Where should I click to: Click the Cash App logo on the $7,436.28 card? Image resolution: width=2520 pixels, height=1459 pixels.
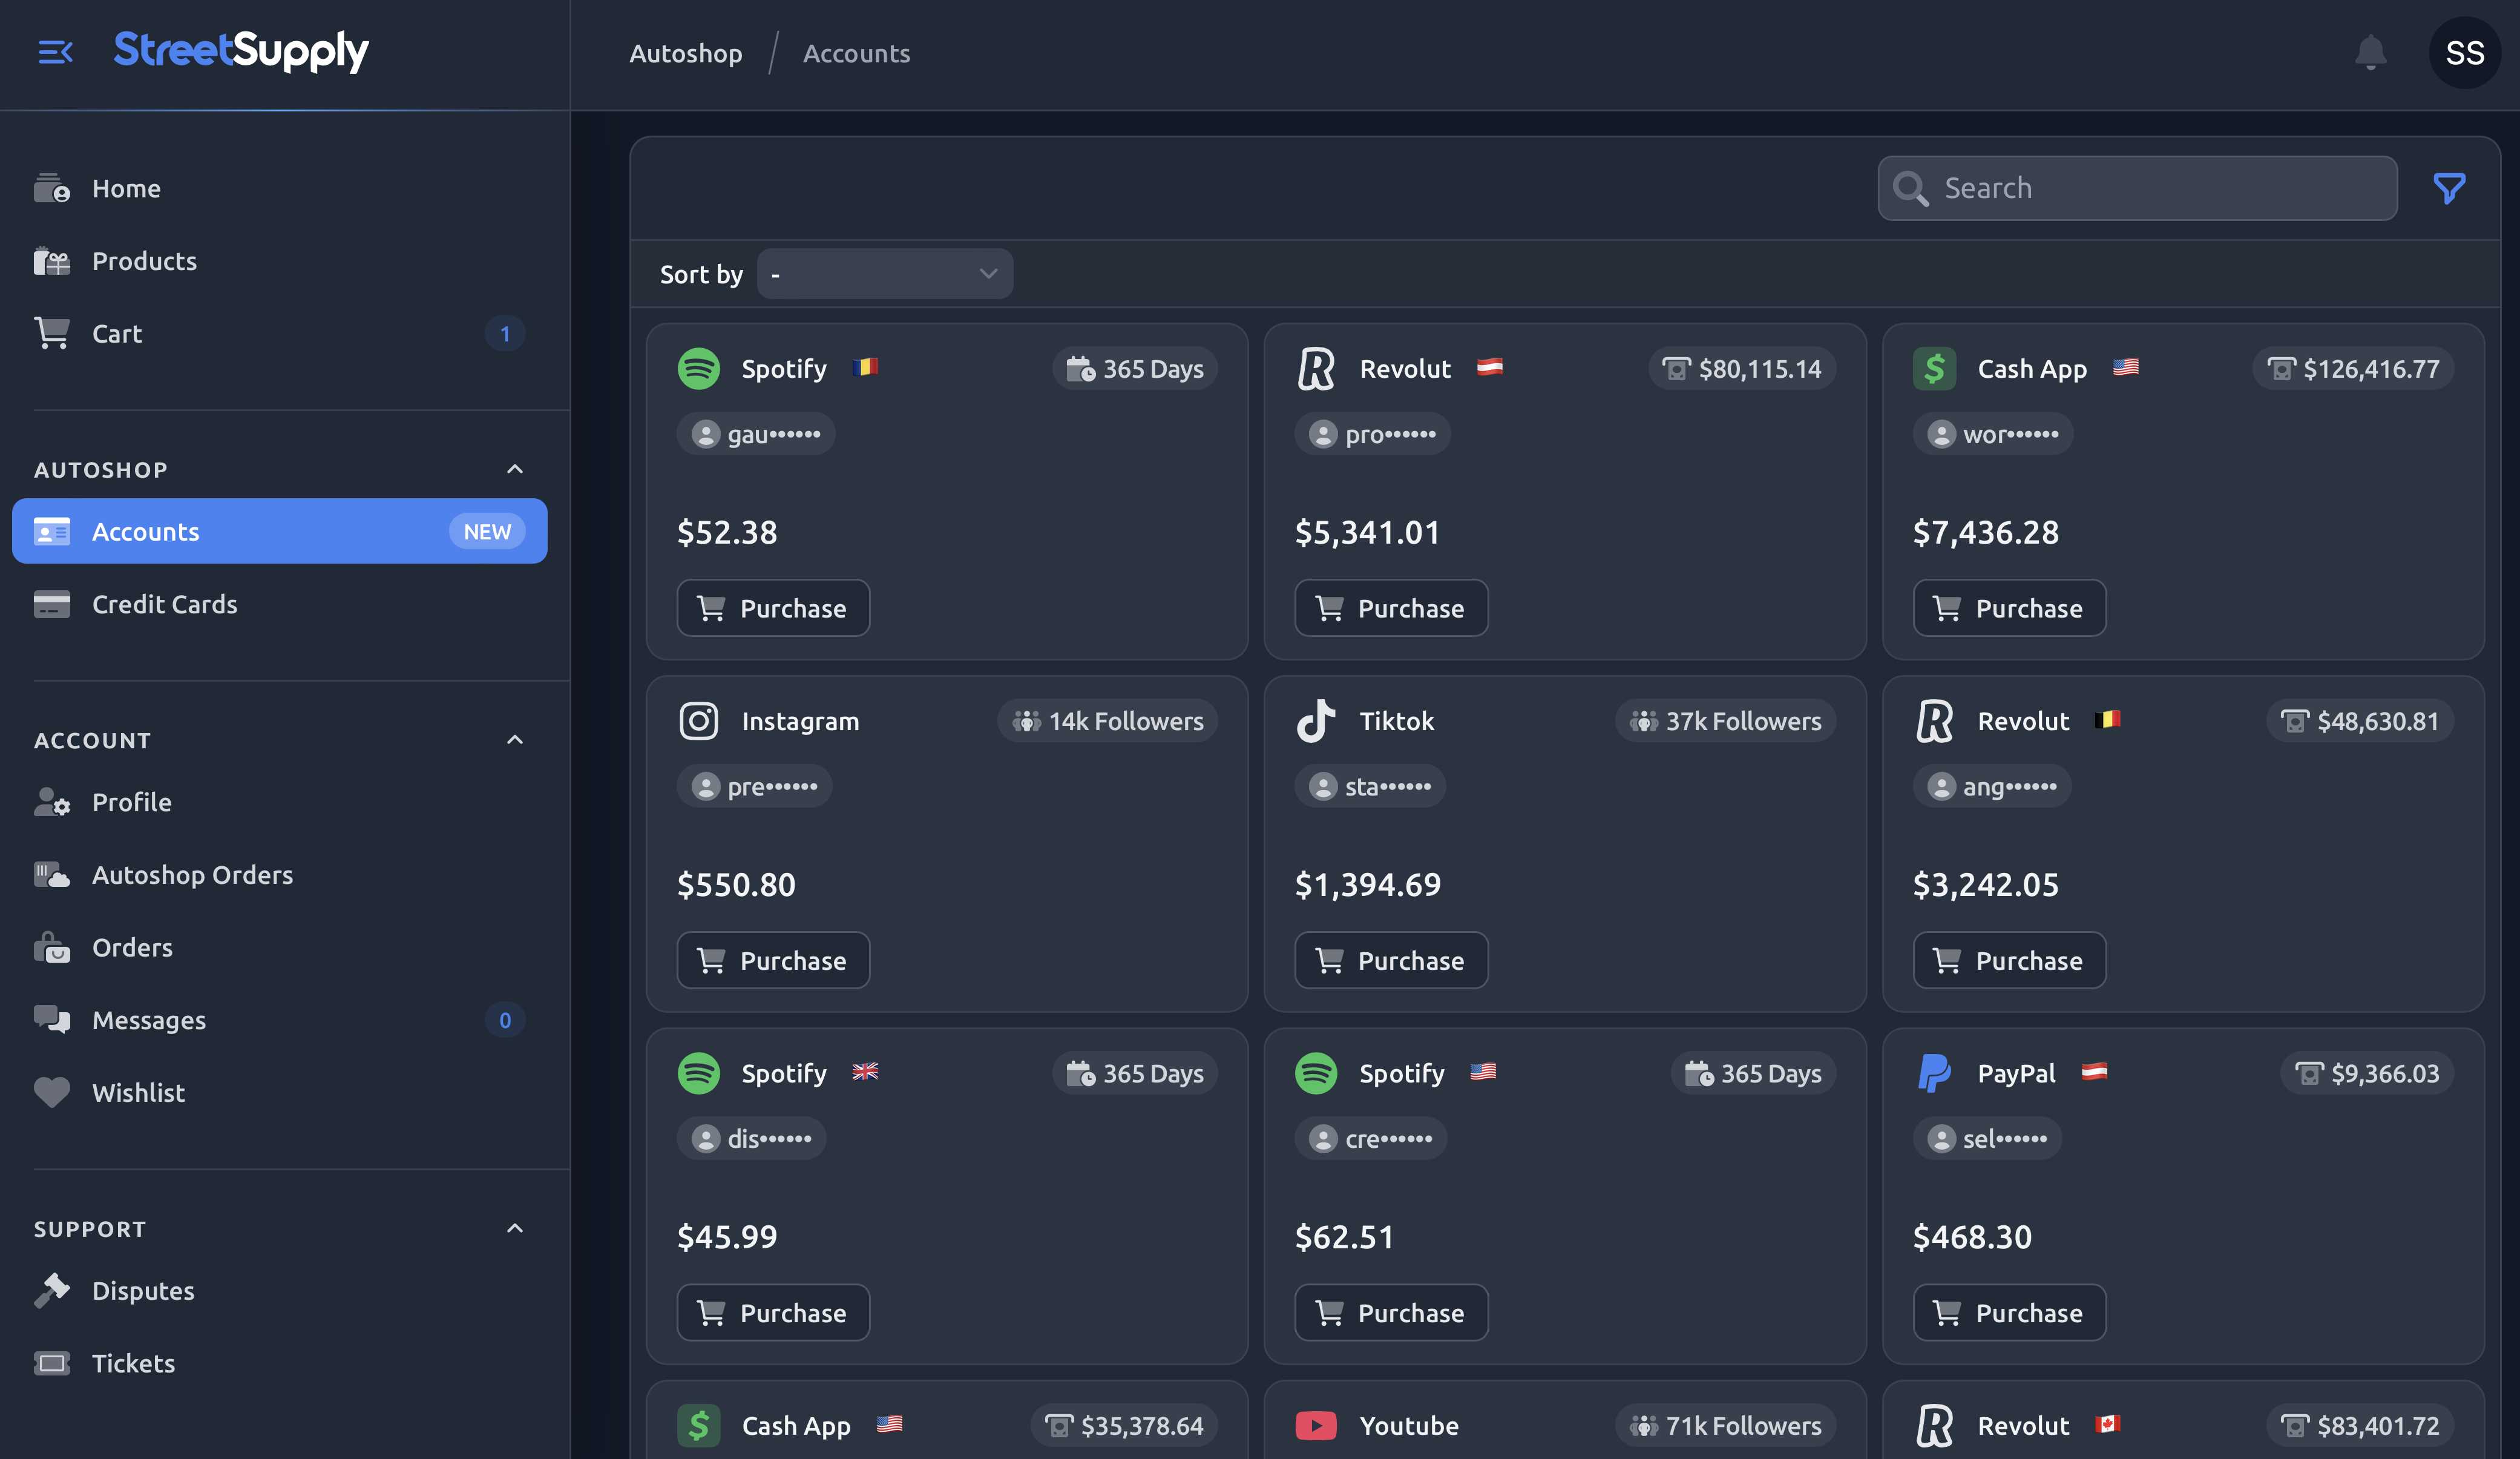click(1934, 369)
